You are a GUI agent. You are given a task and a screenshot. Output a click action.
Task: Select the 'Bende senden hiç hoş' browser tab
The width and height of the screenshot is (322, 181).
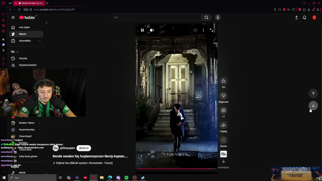29,3
